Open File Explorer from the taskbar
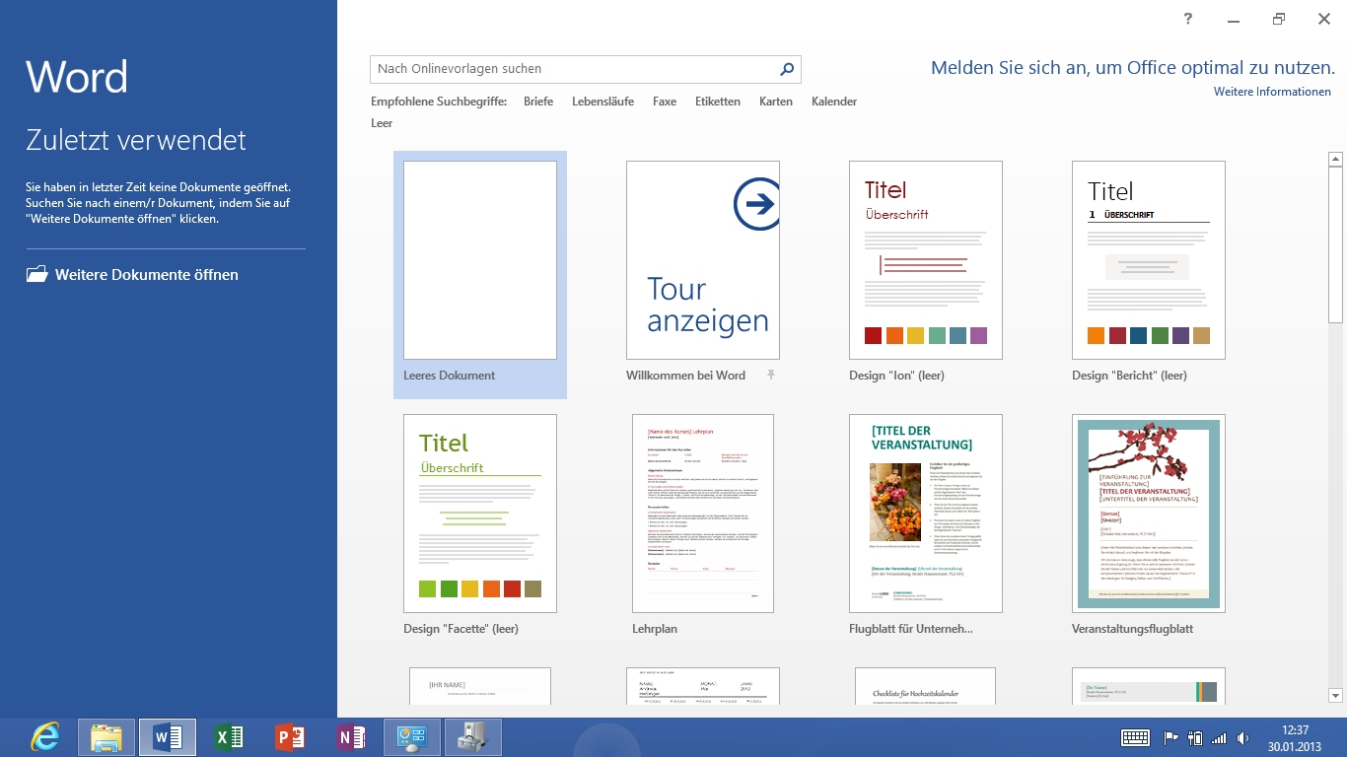 (x=106, y=737)
